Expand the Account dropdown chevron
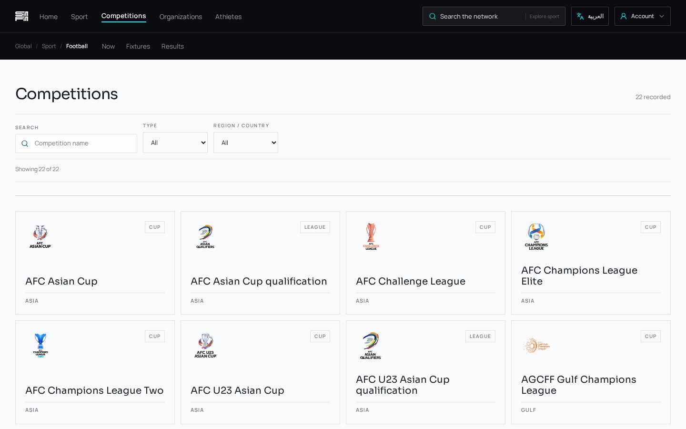 662,16
